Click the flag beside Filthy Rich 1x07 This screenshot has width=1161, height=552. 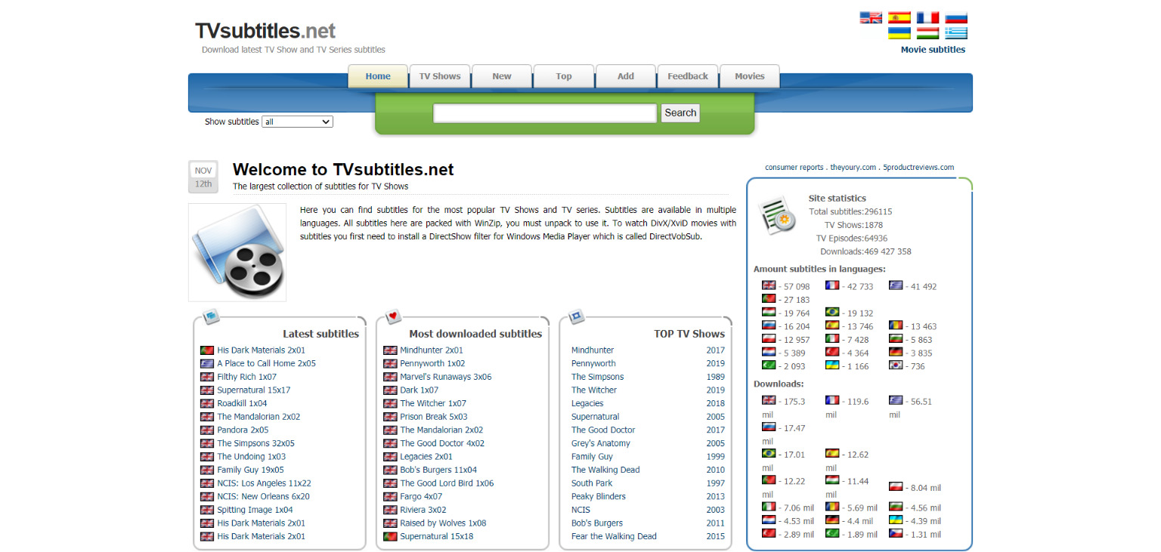click(207, 377)
